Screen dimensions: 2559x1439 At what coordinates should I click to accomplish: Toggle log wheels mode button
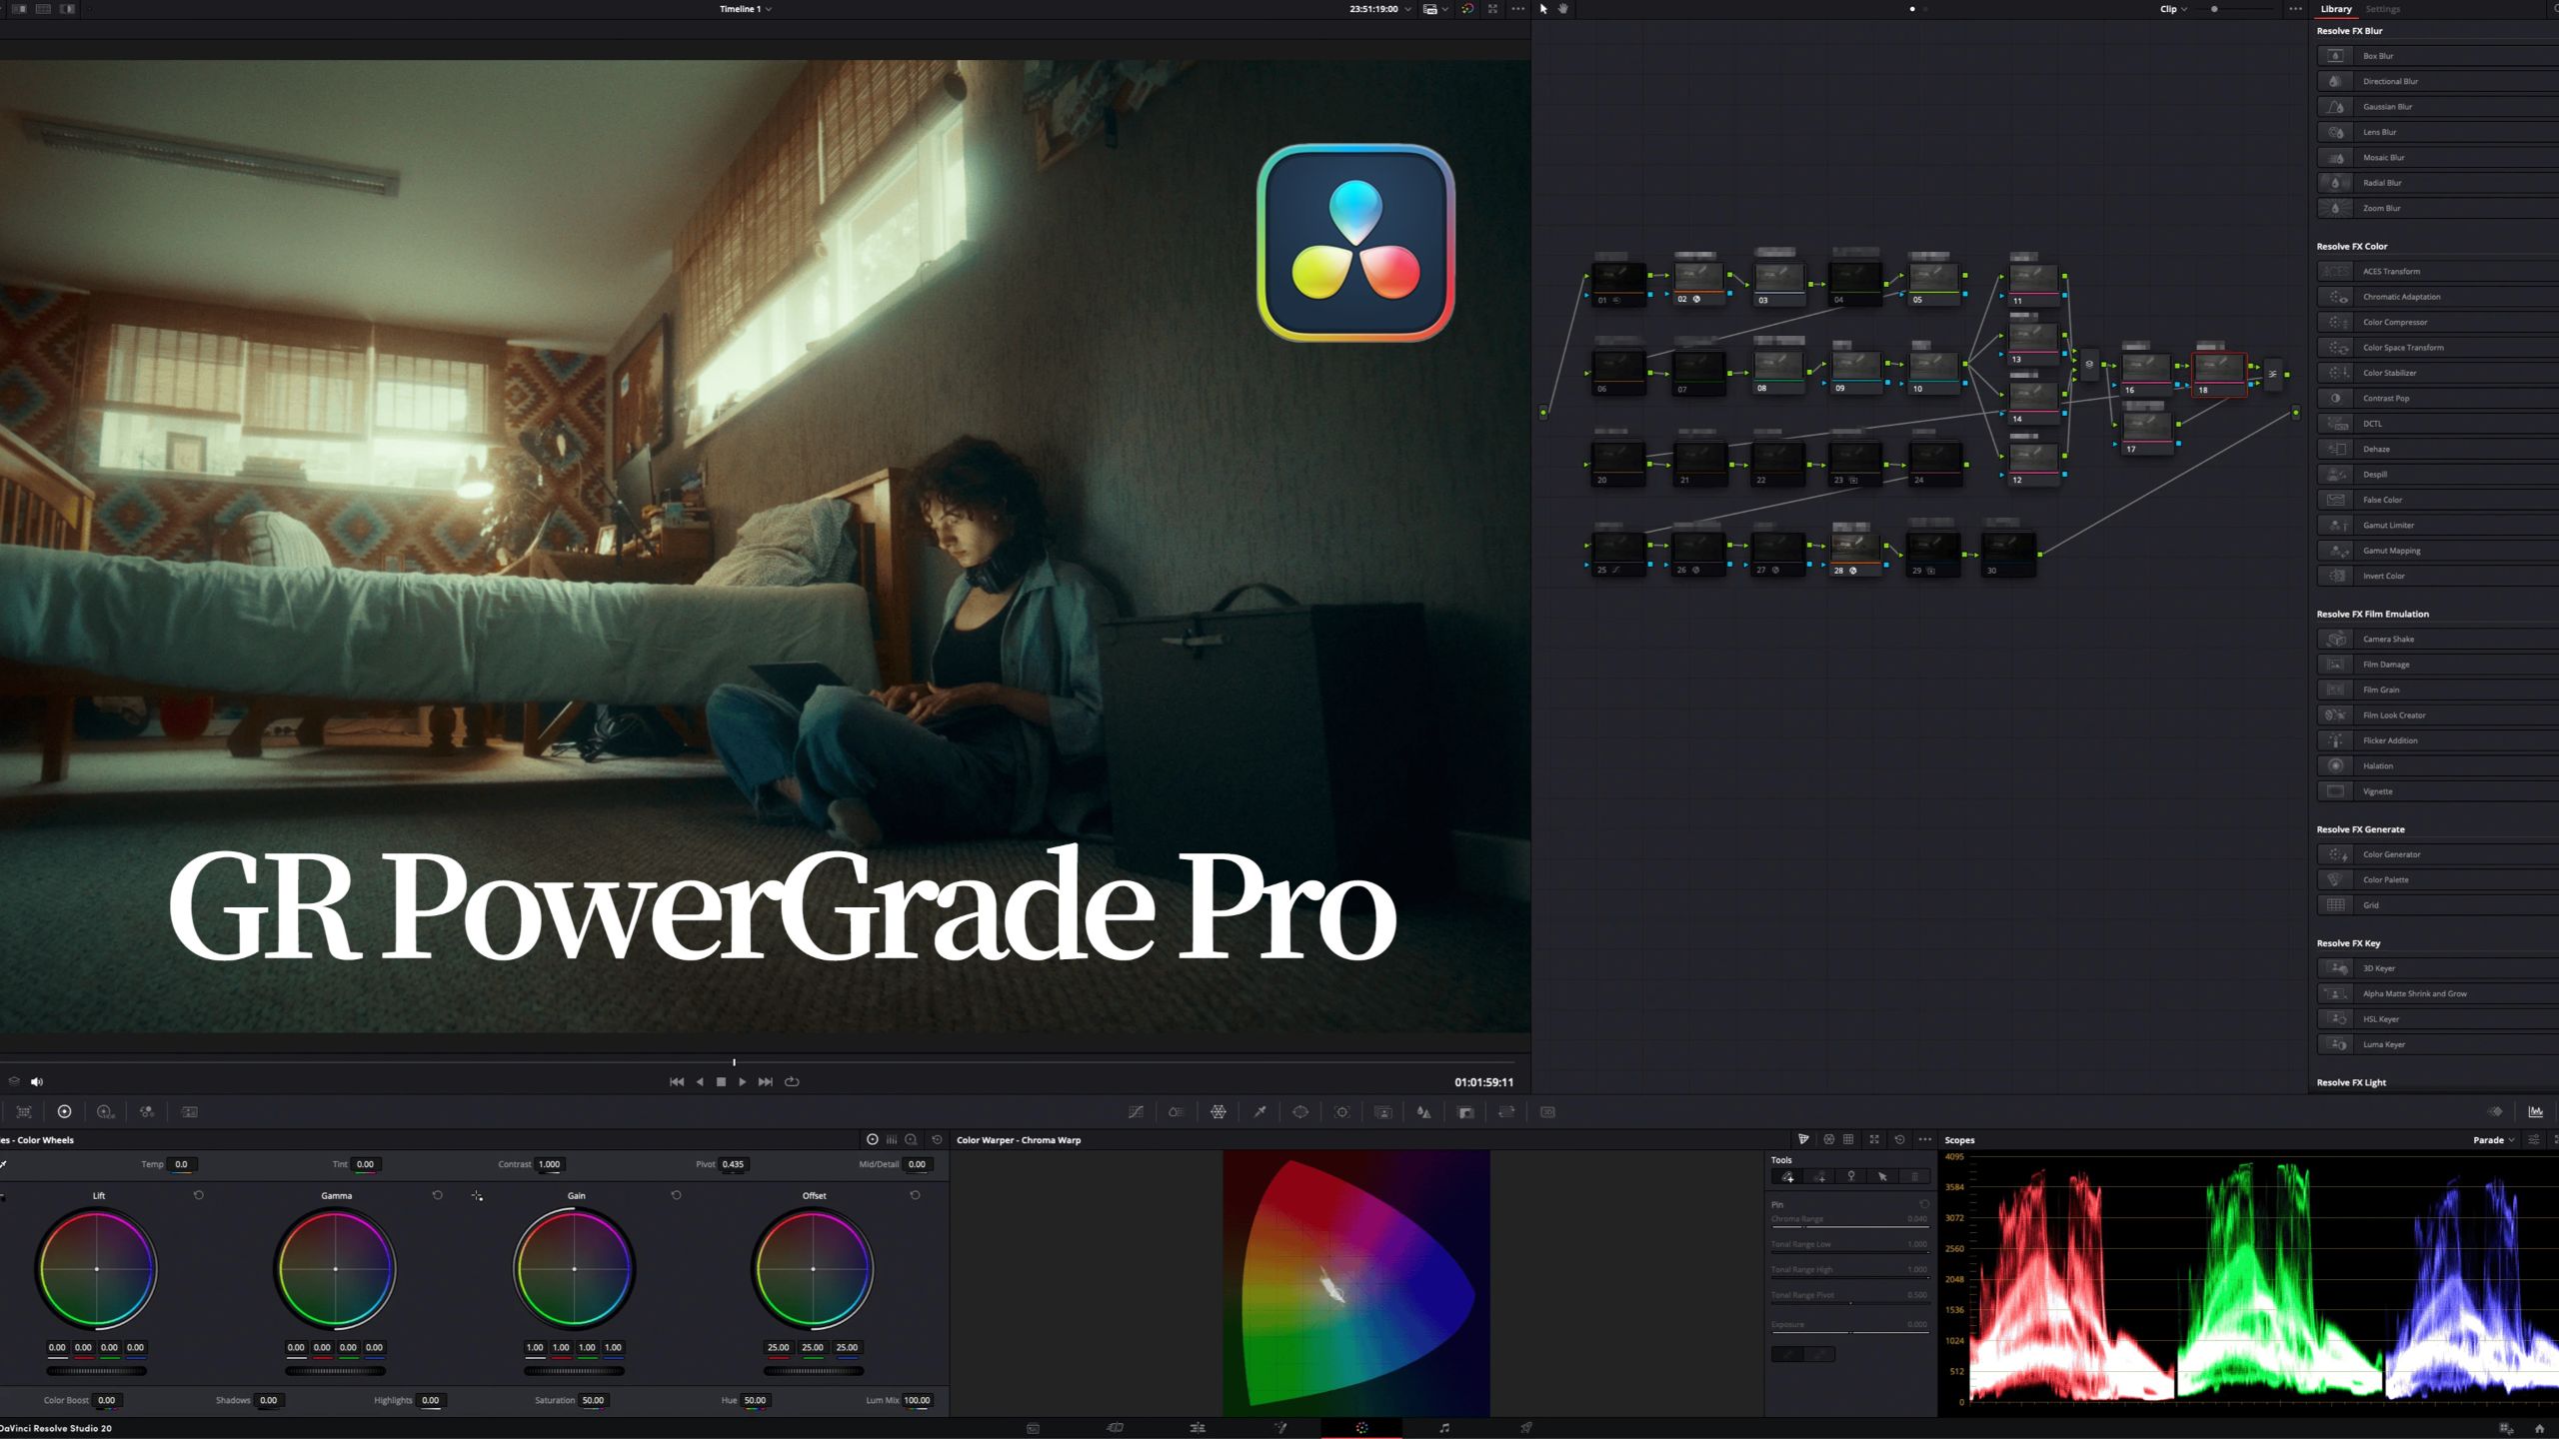pyautogui.click(x=911, y=1139)
